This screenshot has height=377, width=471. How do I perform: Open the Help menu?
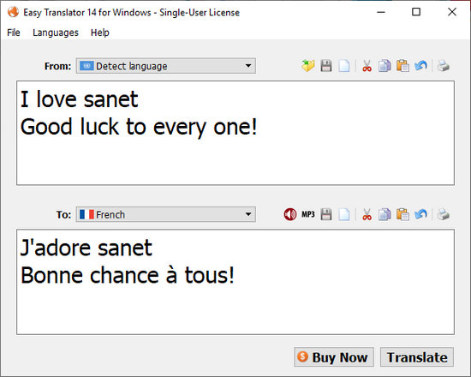pos(100,33)
